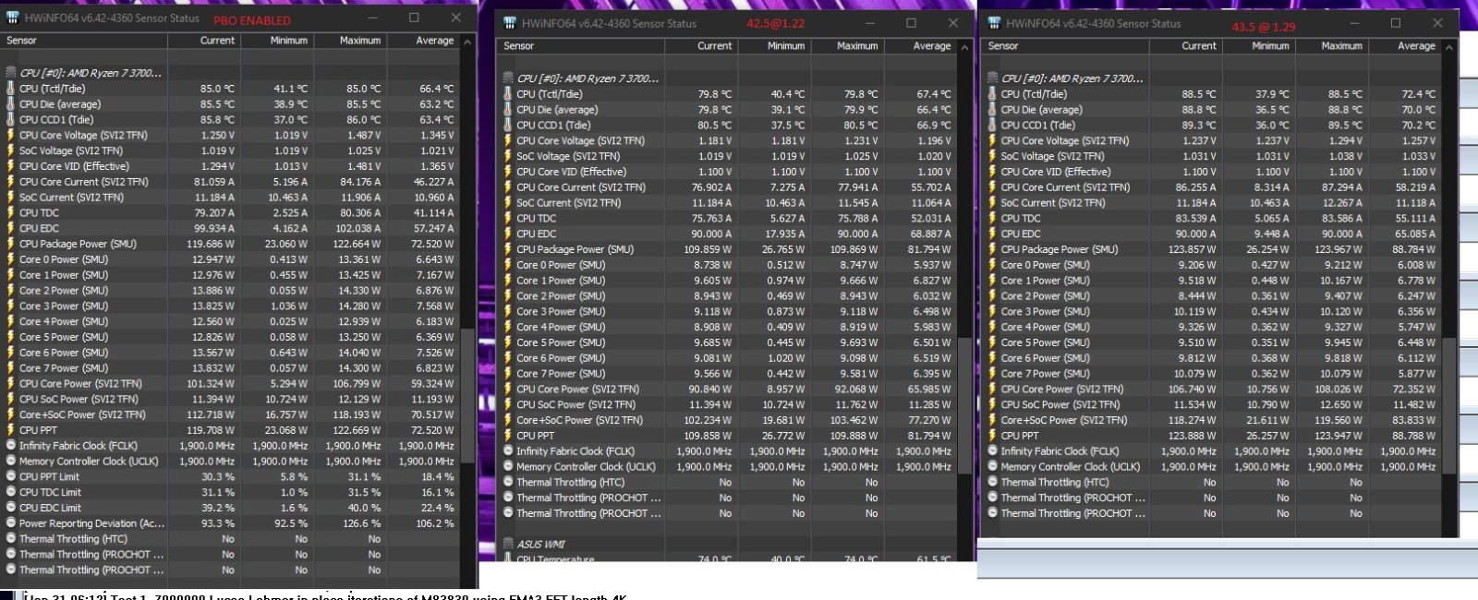The height and width of the screenshot is (600, 1478).
Task: Collapse CPU [#0]: AMD Ryzen 7 group in 43.5 @ 1.29 window
Action: tap(1072, 78)
